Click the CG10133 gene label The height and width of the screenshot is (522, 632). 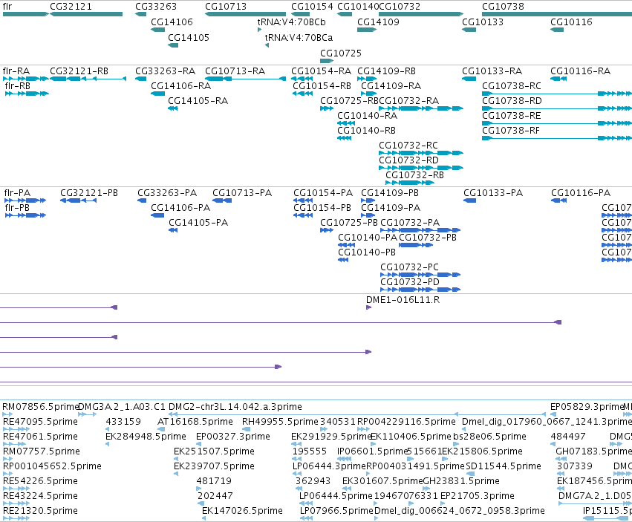[x=483, y=22]
